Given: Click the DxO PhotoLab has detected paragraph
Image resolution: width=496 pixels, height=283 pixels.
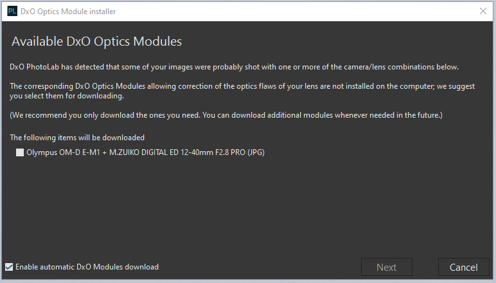Looking at the screenshot, I should [x=234, y=67].
